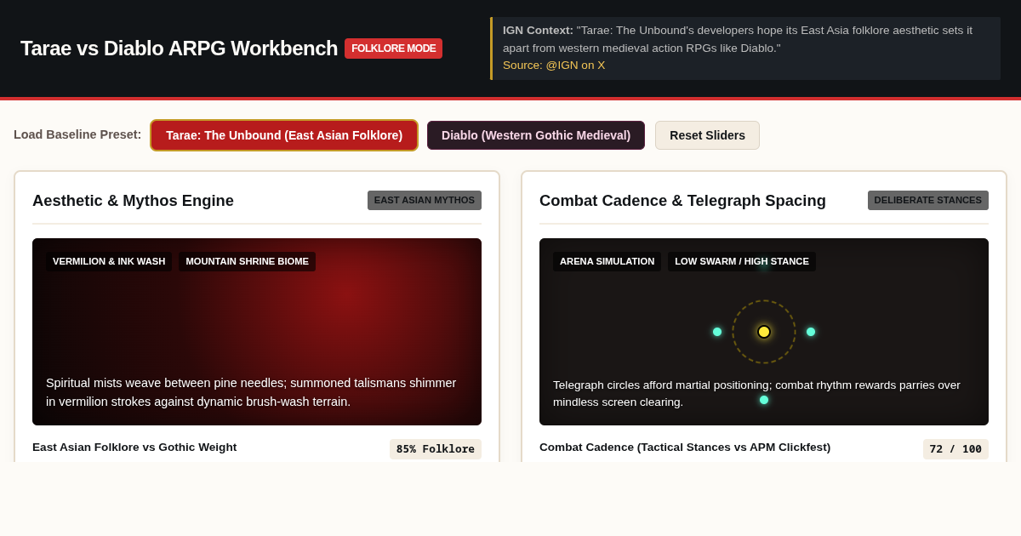Click the cyan enemy dot left of player
The image size is (1021, 536).
[x=717, y=332]
